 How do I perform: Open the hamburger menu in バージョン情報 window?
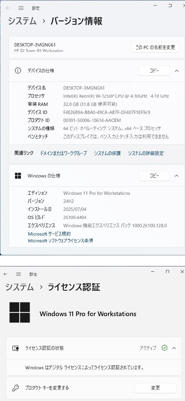tap(21, 7)
